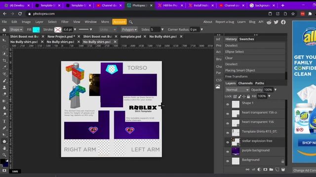Open the Layer menu
The width and height of the screenshot is (316, 177).
click(x=39, y=22)
